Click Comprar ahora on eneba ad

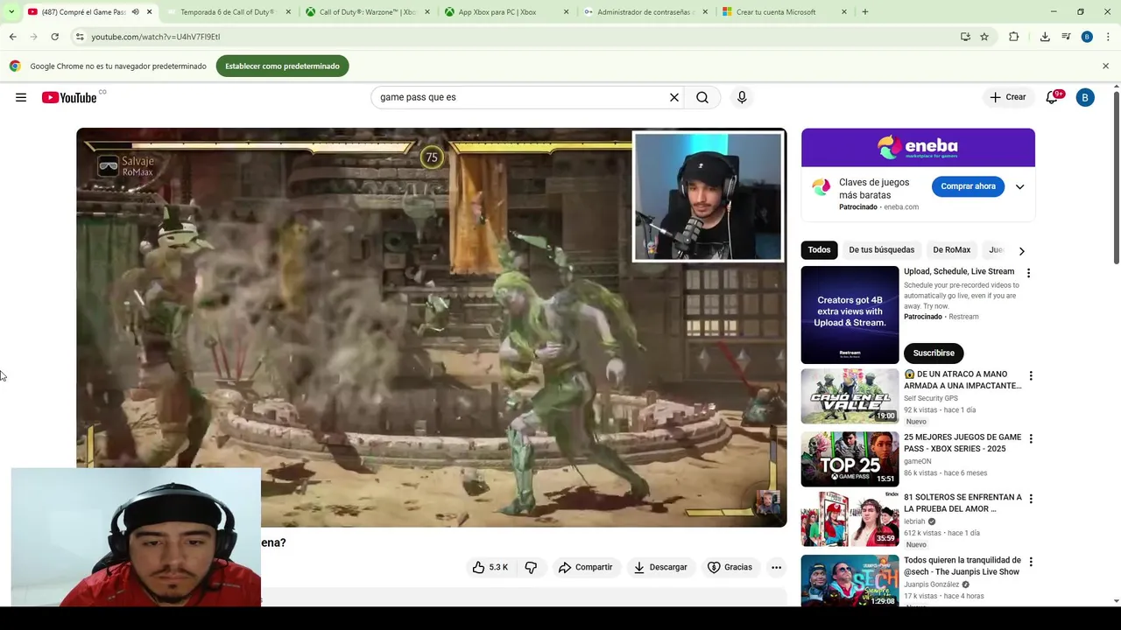(x=968, y=186)
